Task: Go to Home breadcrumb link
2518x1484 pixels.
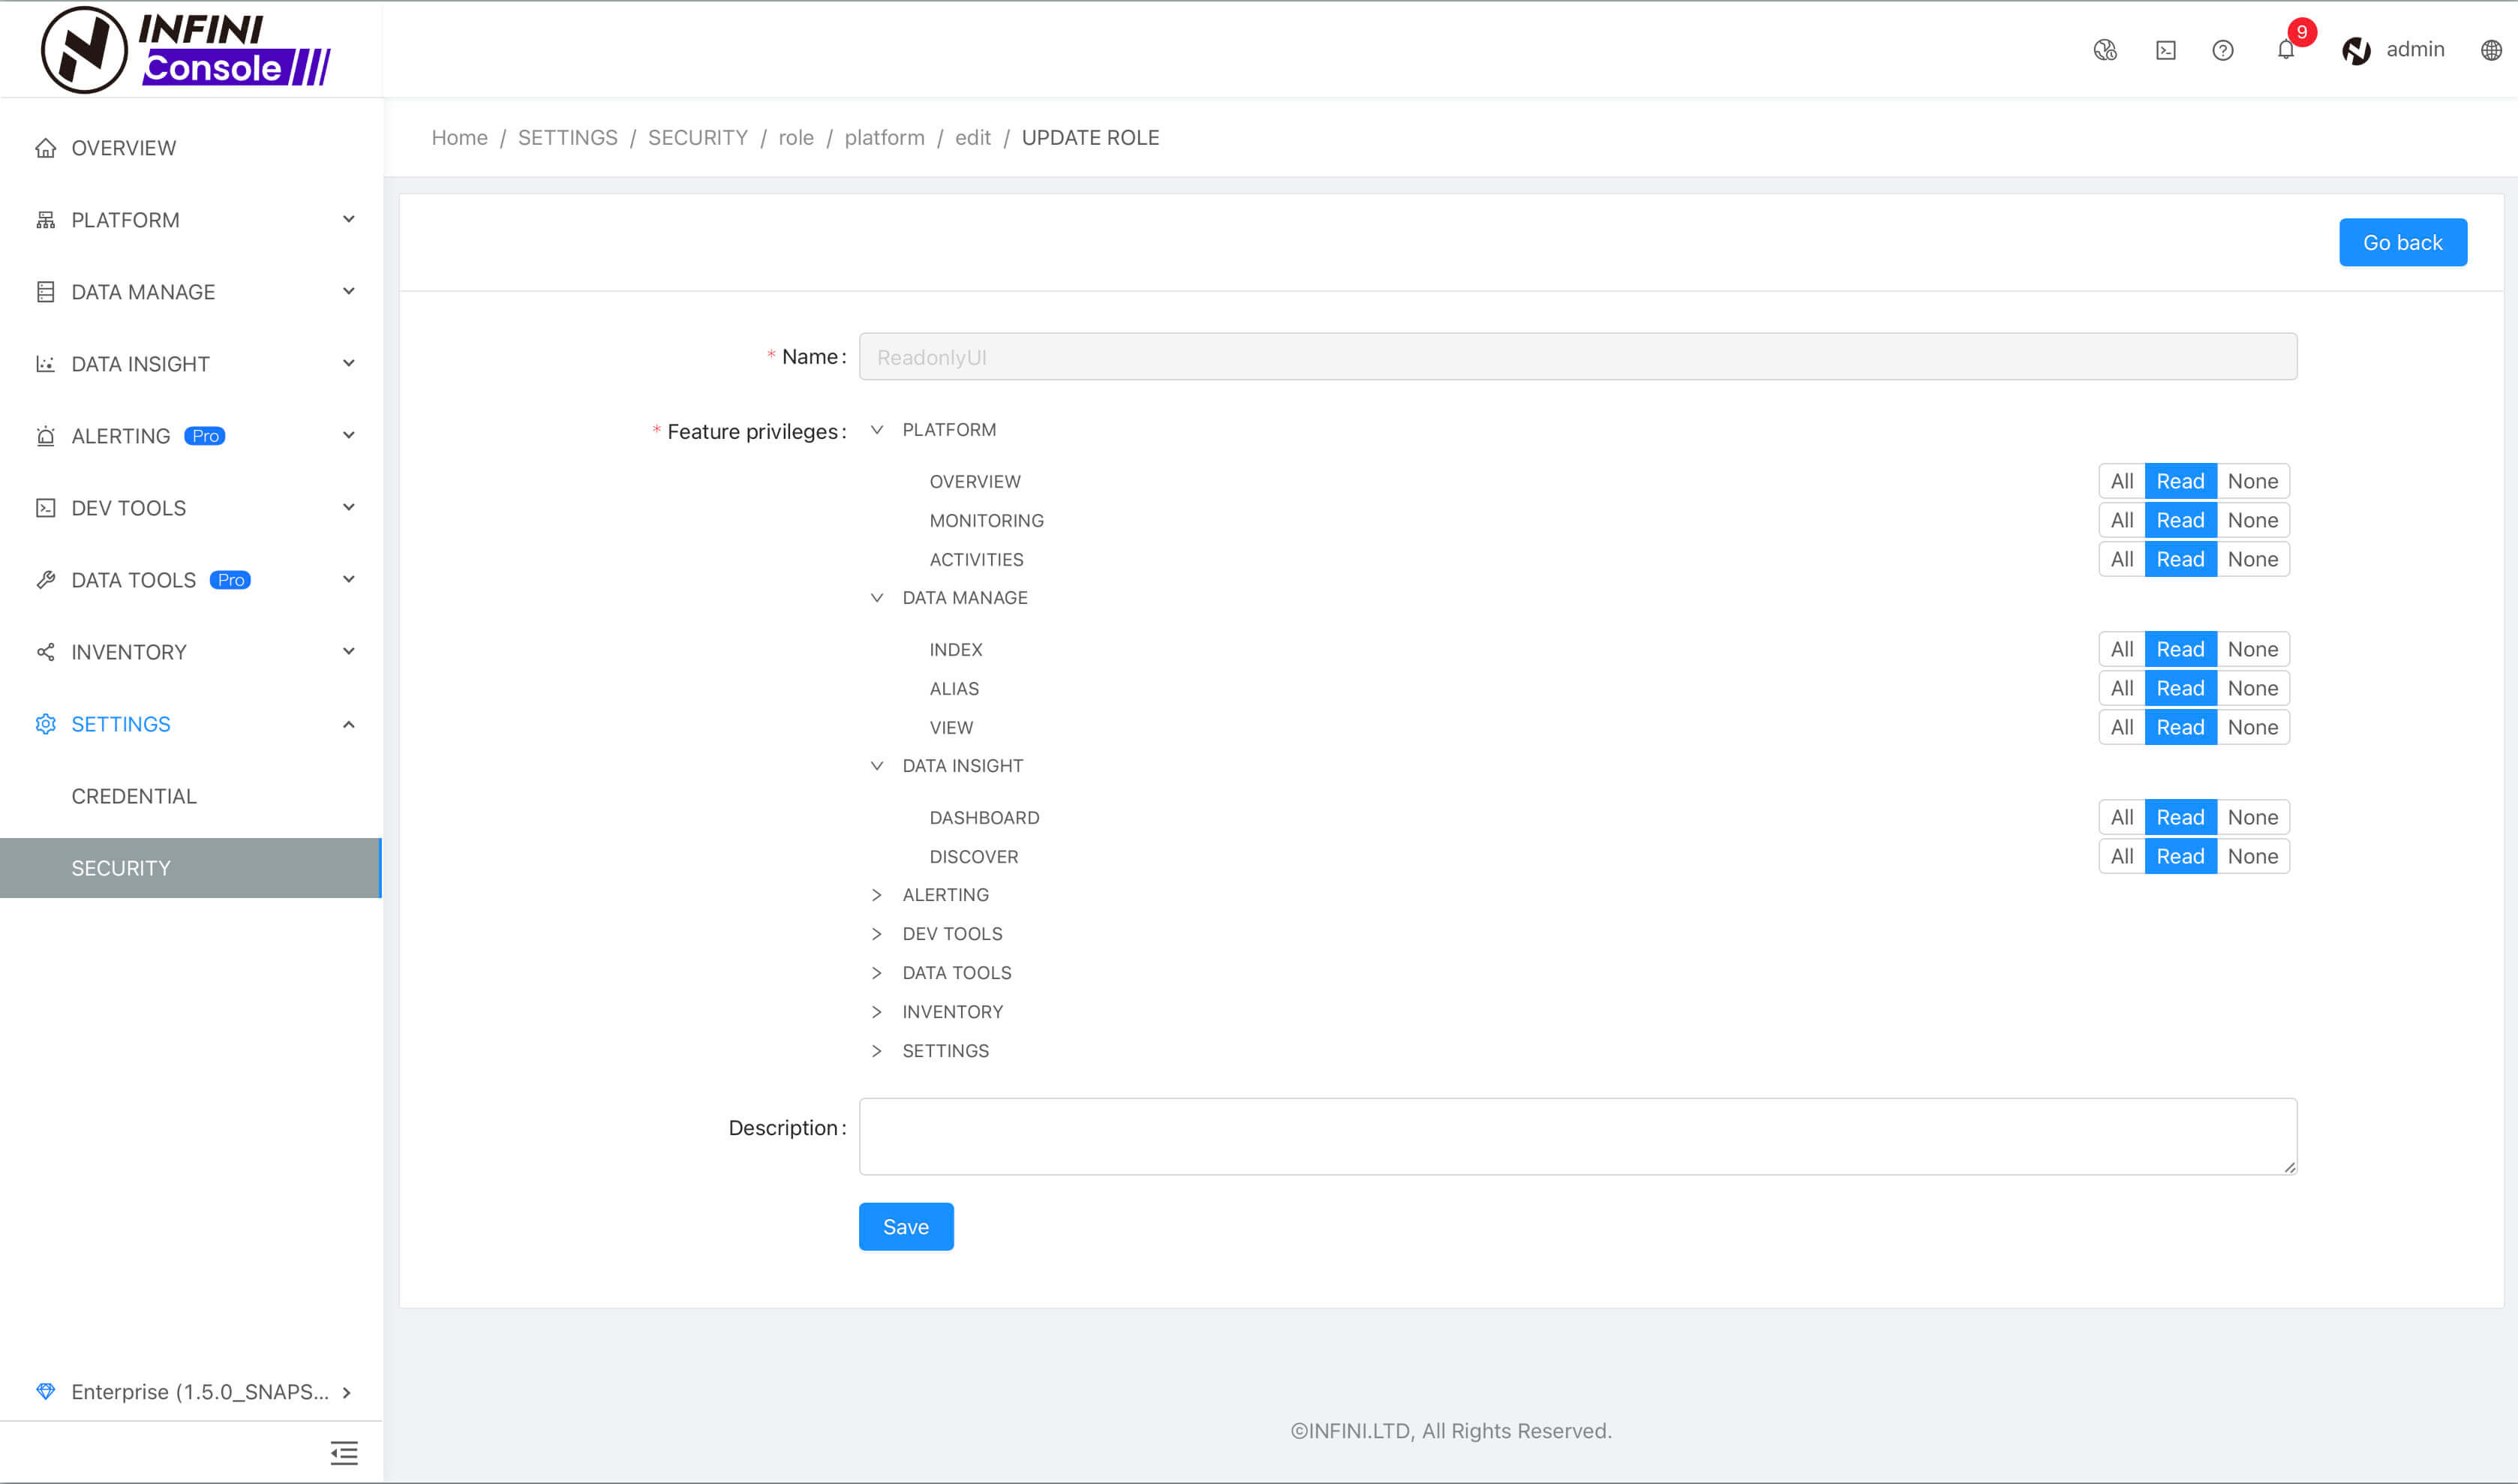Action: pyautogui.click(x=460, y=138)
